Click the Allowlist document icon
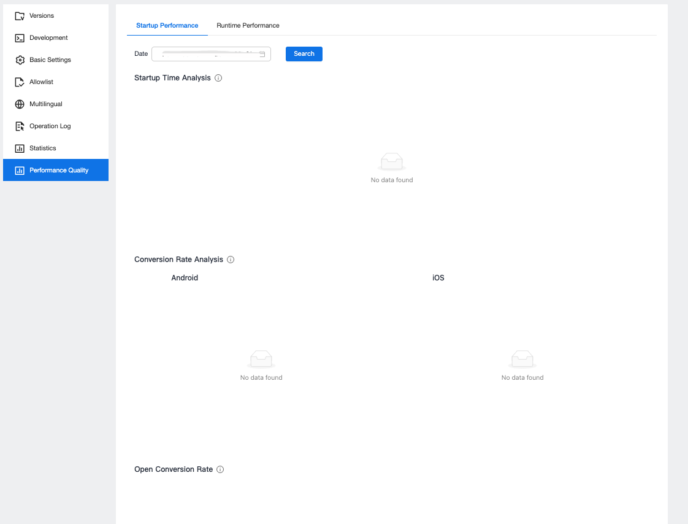Screen dimensions: 688x524 pos(20,82)
